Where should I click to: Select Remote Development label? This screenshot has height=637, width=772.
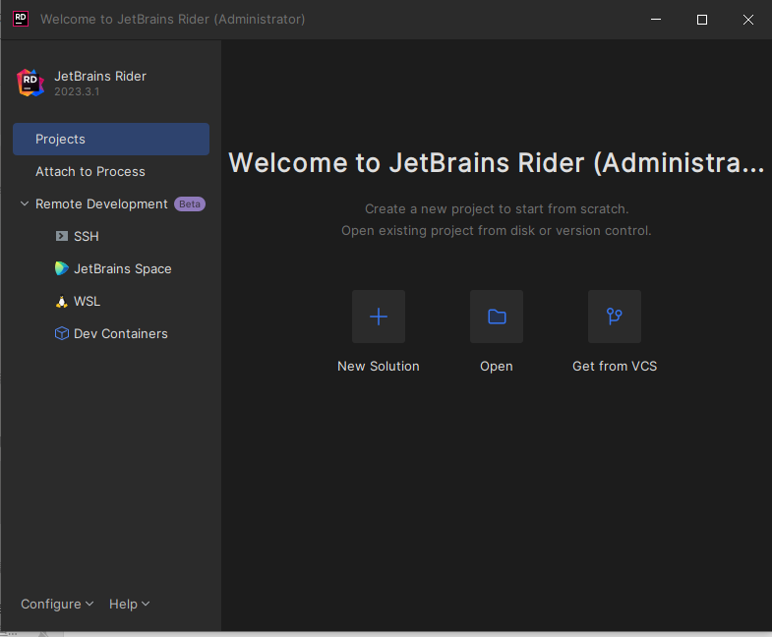(101, 203)
